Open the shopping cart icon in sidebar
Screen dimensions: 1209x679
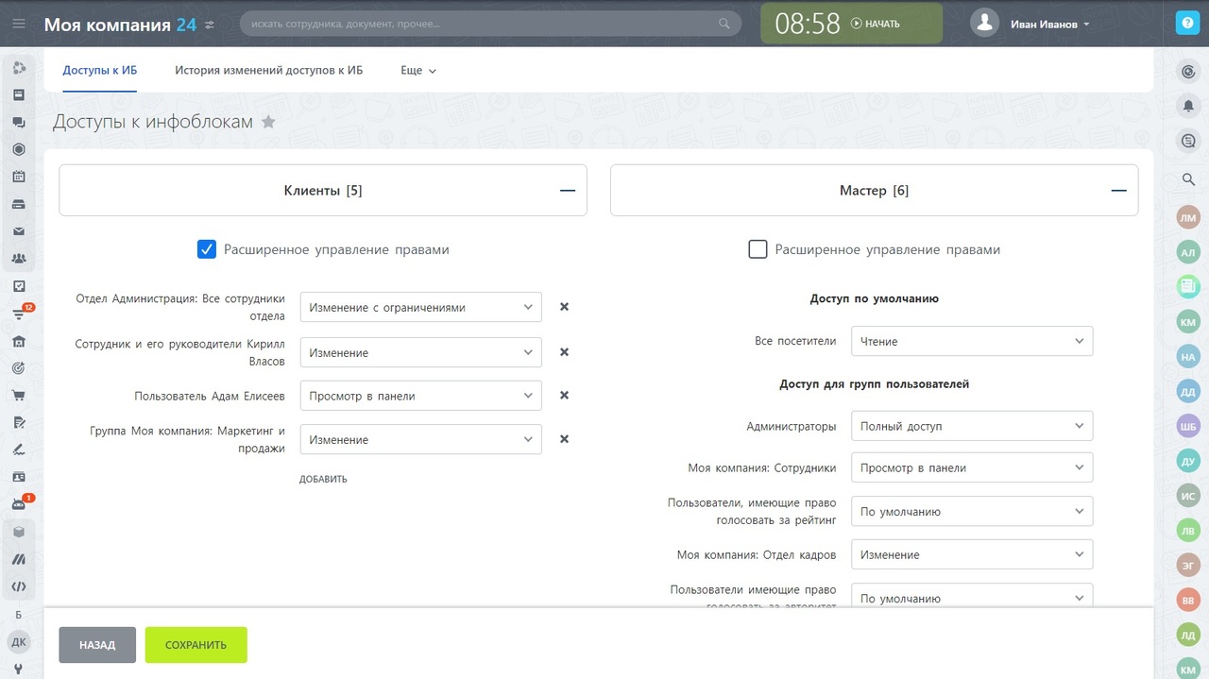click(x=19, y=396)
